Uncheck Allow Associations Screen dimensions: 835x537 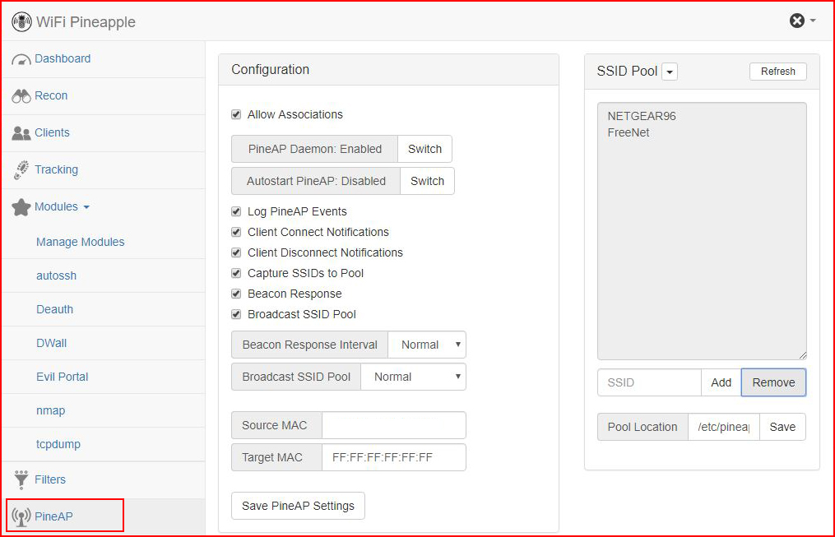coord(236,114)
